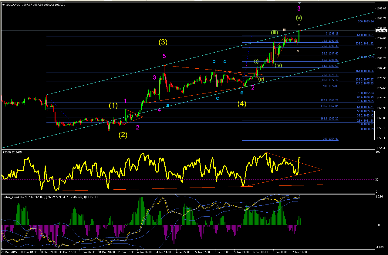Click the Fibonacci level 238.2 1091.32

[x=364, y=44]
